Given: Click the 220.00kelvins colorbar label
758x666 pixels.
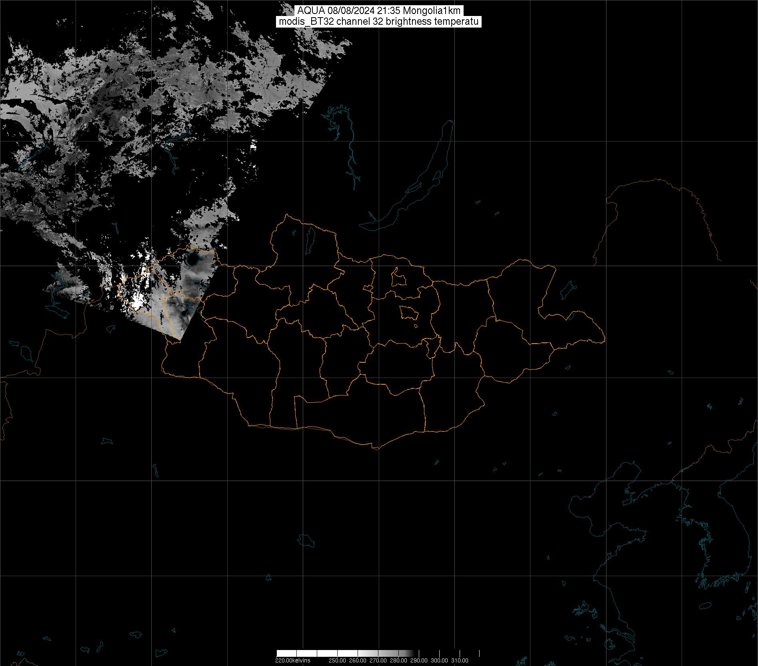Looking at the screenshot, I should pos(292,660).
